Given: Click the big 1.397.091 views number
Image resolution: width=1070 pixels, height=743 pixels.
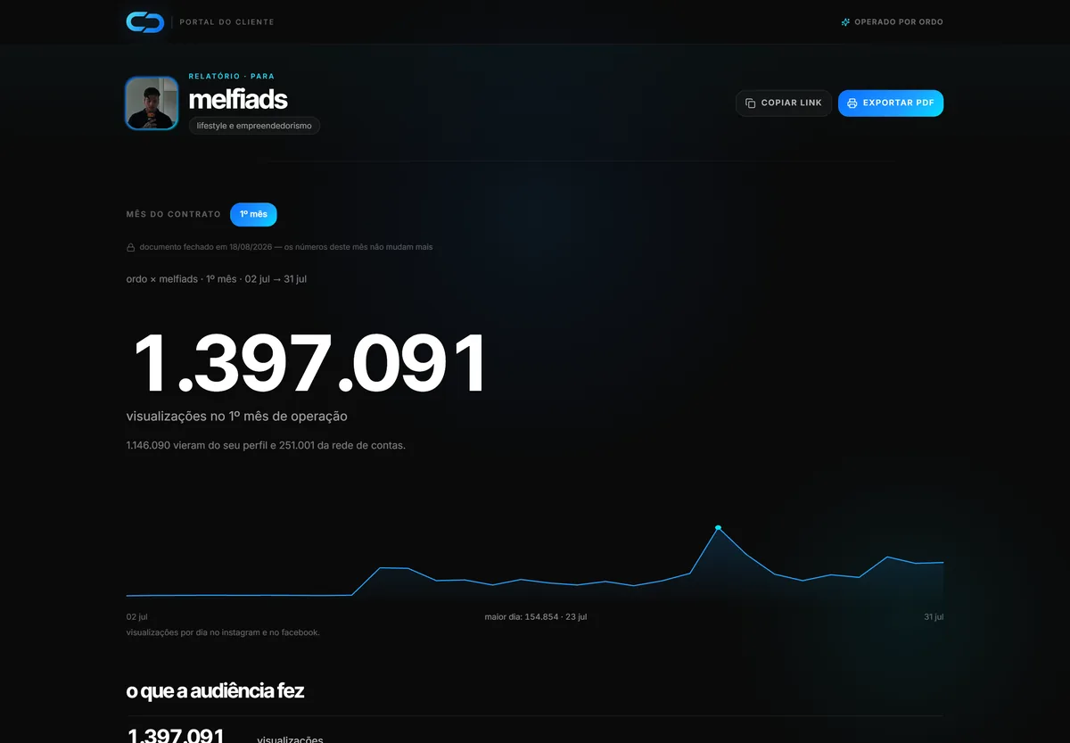Looking at the screenshot, I should (x=309, y=364).
